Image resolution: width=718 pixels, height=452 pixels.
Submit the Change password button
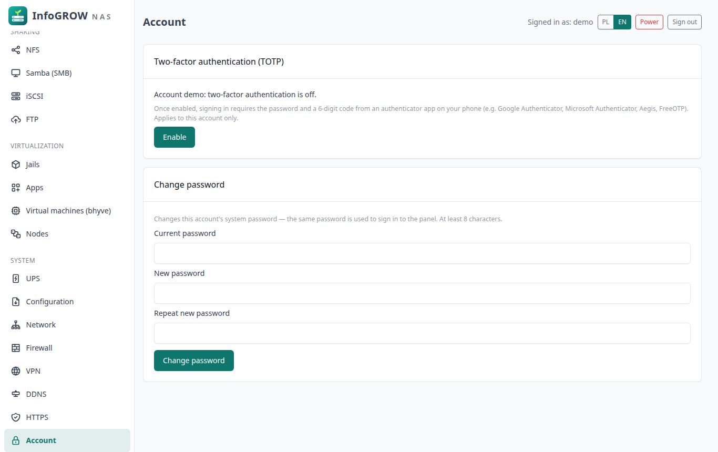coord(194,361)
